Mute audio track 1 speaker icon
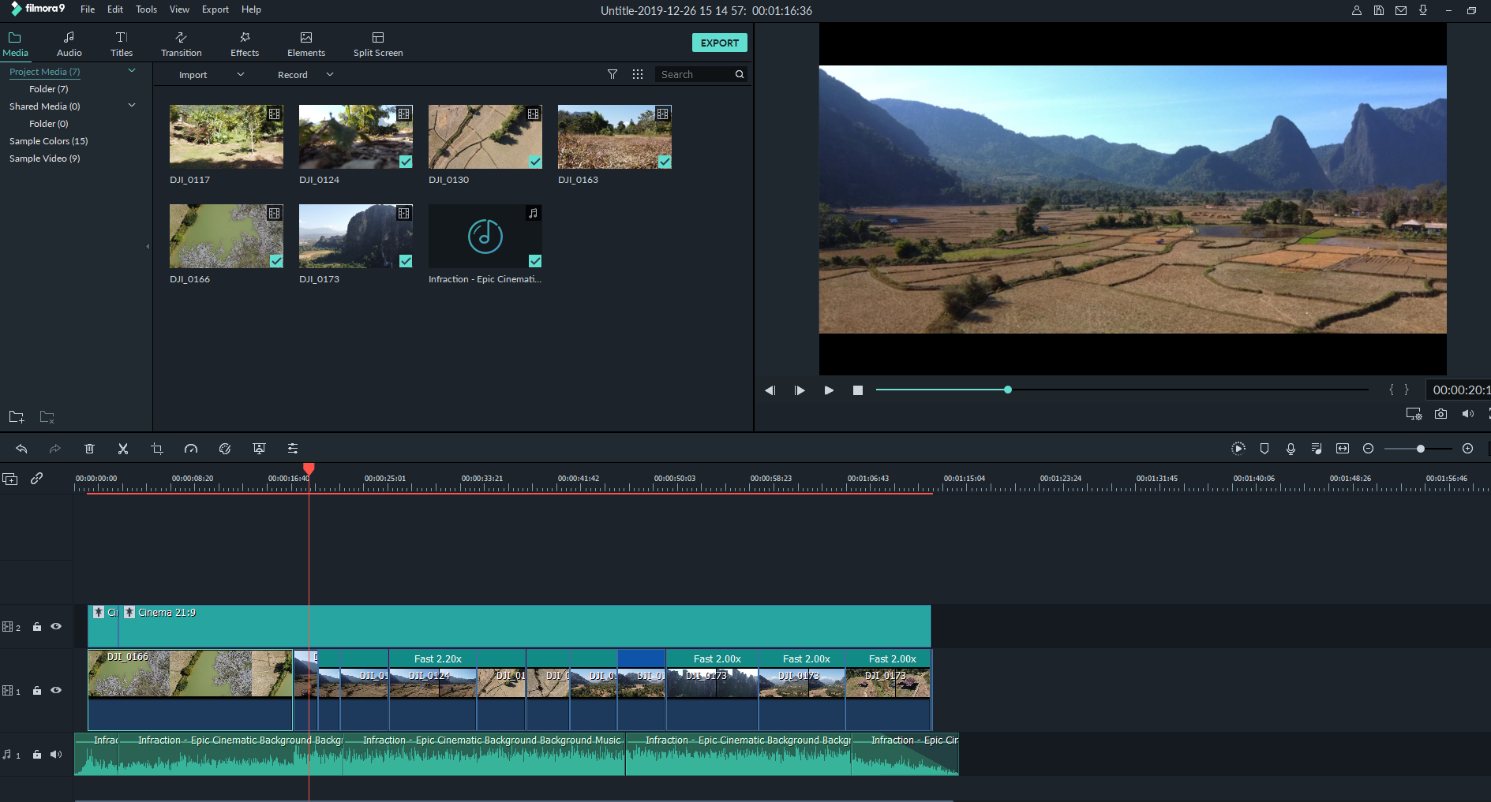 [56, 755]
